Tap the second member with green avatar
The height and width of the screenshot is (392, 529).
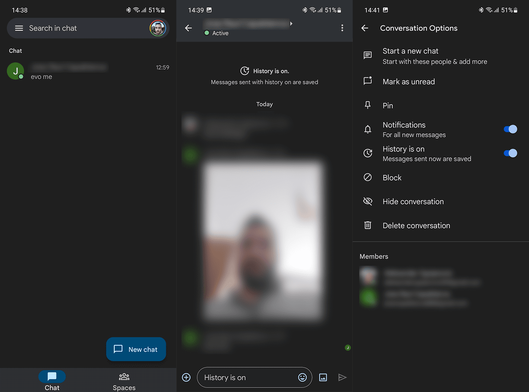[414, 298]
